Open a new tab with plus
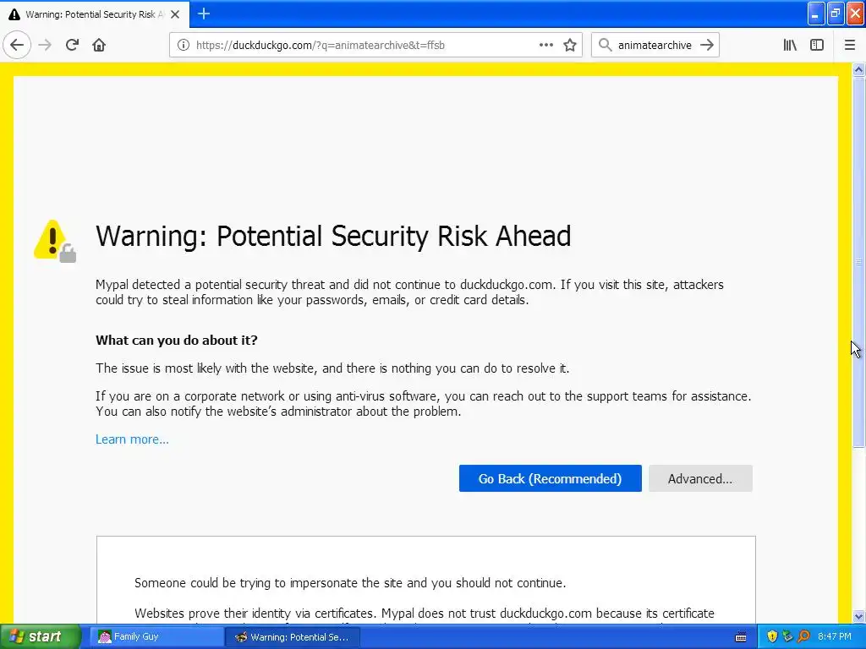Viewport: 866px width, 649px height. [x=204, y=14]
